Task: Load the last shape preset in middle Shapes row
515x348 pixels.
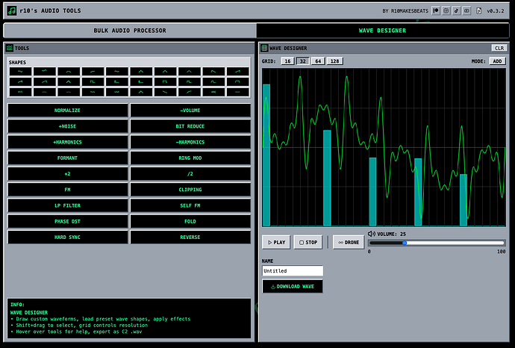Action: (x=238, y=81)
